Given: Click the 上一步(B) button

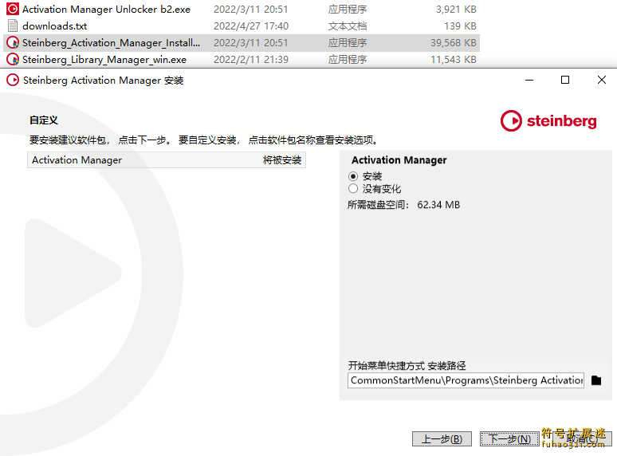Looking at the screenshot, I should [x=442, y=438].
